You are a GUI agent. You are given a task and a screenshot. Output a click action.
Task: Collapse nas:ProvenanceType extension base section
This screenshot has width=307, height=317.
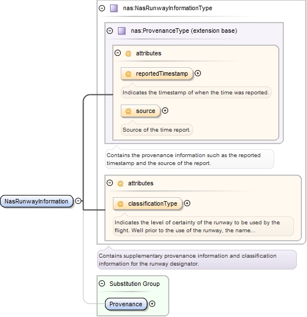tap(109, 31)
